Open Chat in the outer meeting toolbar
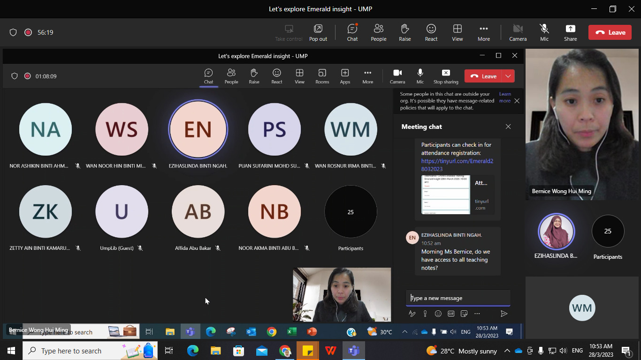641x360 pixels. tap(352, 32)
